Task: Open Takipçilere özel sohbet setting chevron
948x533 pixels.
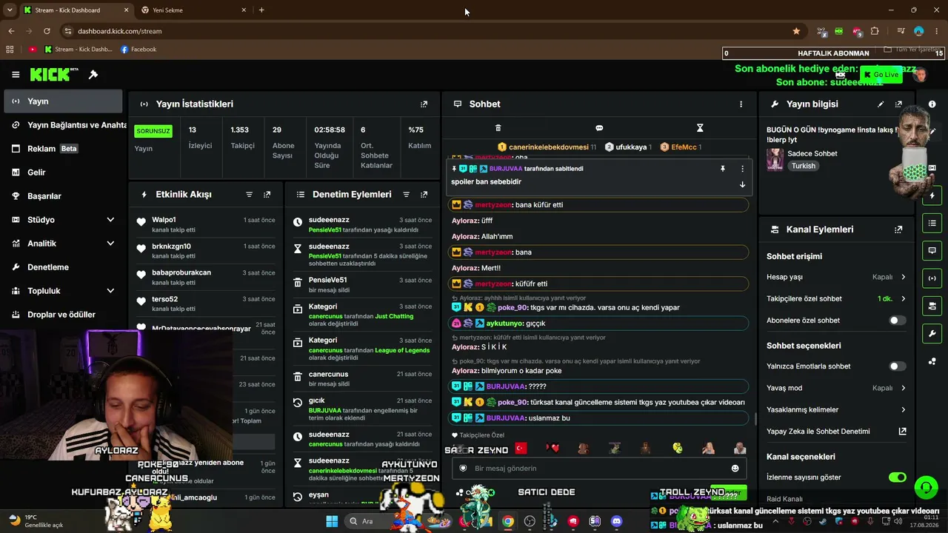Action: (x=903, y=299)
